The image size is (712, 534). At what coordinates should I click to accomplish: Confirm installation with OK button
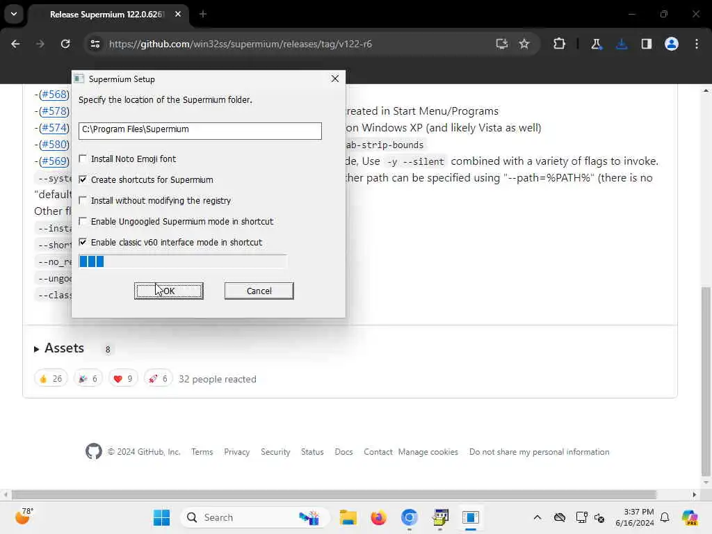click(x=168, y=291)
